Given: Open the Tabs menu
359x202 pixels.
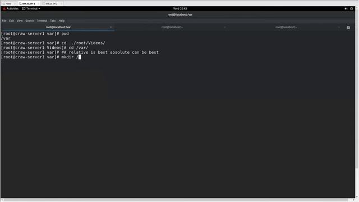Looking at the screenshot, I should pos(53,21).
